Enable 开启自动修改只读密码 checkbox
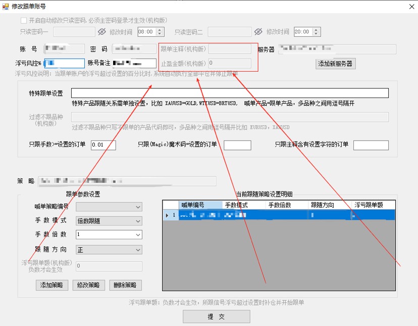This screenshot has width=418, height=326. pyautogui.click(x=24, y=20)
